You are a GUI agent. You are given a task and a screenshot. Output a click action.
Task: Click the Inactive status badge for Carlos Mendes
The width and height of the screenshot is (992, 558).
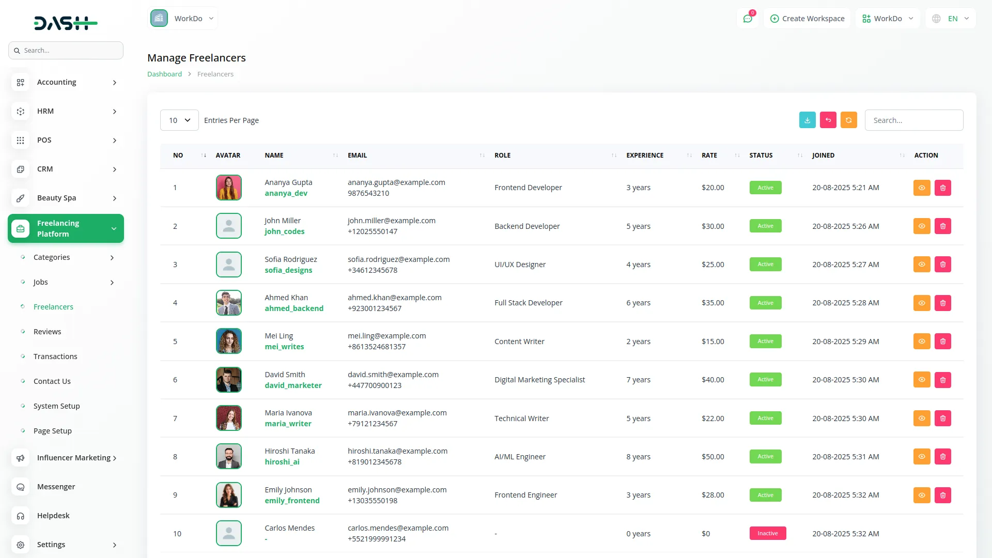click(768, 533)
